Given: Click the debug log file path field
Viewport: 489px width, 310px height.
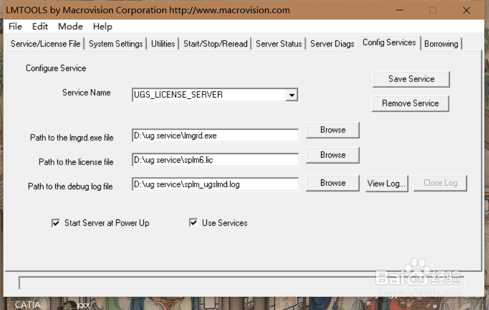Looking at the screenshot, I should 215,184.
